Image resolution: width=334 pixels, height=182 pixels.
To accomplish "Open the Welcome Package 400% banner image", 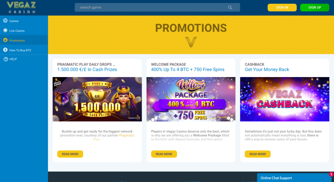I will (x=191, y=99).
